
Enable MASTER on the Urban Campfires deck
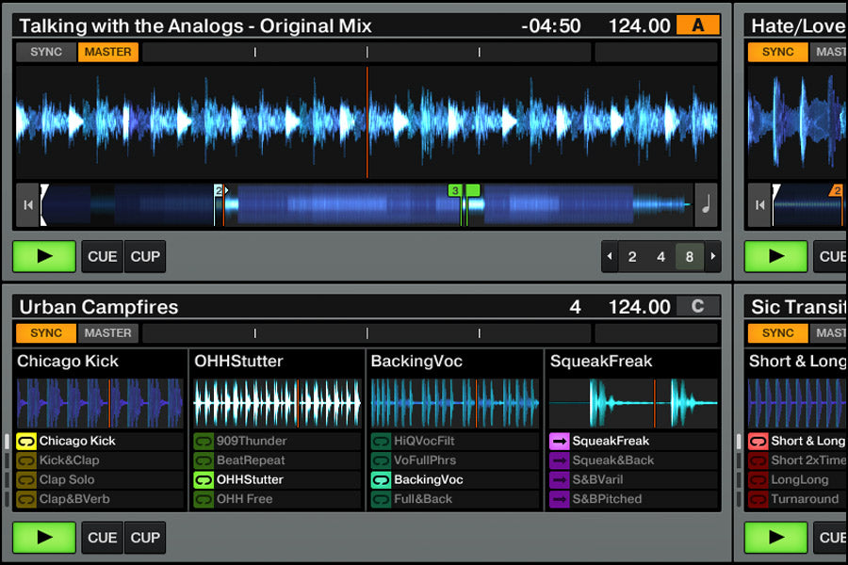point(107,332)
